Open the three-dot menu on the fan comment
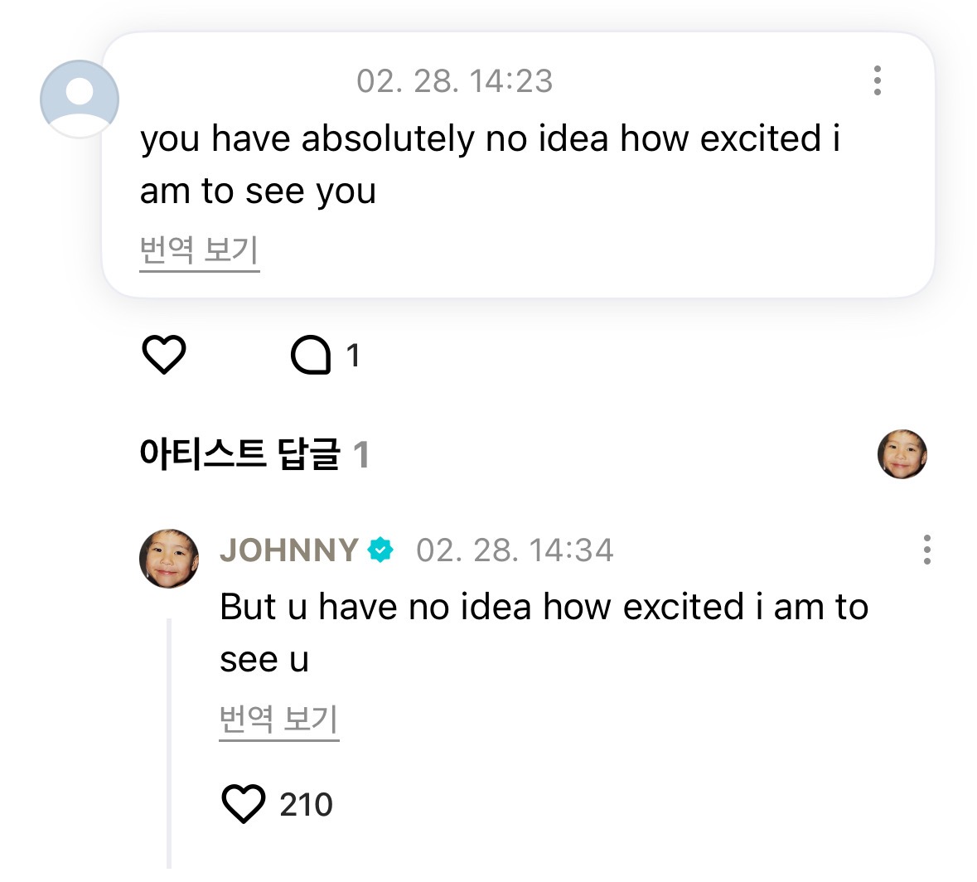 (x=877, y=80)
